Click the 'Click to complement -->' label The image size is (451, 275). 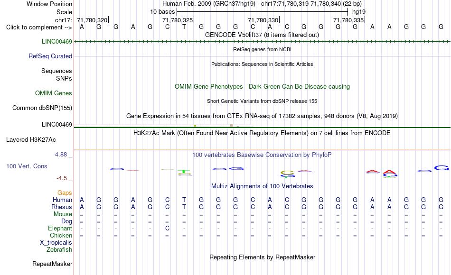39,27
